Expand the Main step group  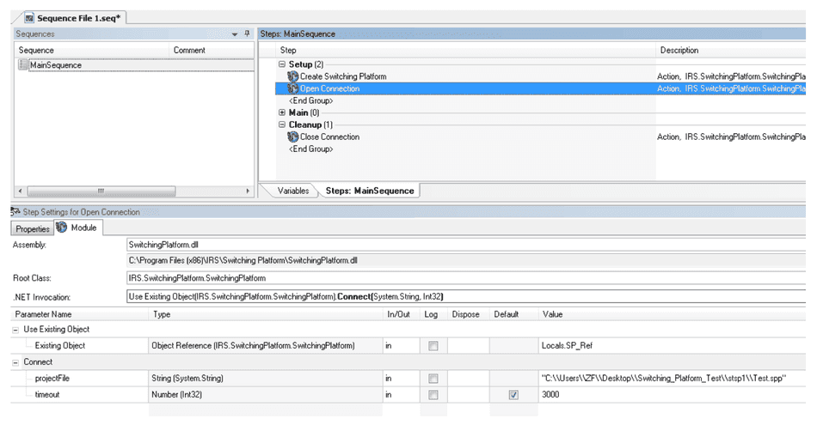(282, 112)
